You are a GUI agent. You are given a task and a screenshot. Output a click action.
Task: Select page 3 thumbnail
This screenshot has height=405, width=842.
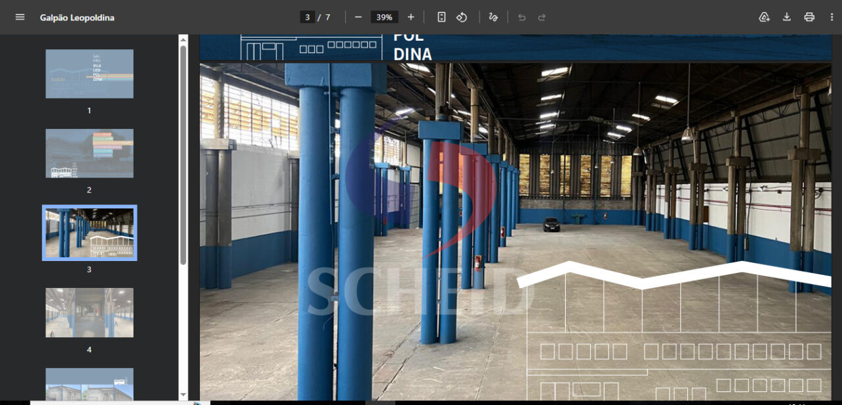[89, 233]
